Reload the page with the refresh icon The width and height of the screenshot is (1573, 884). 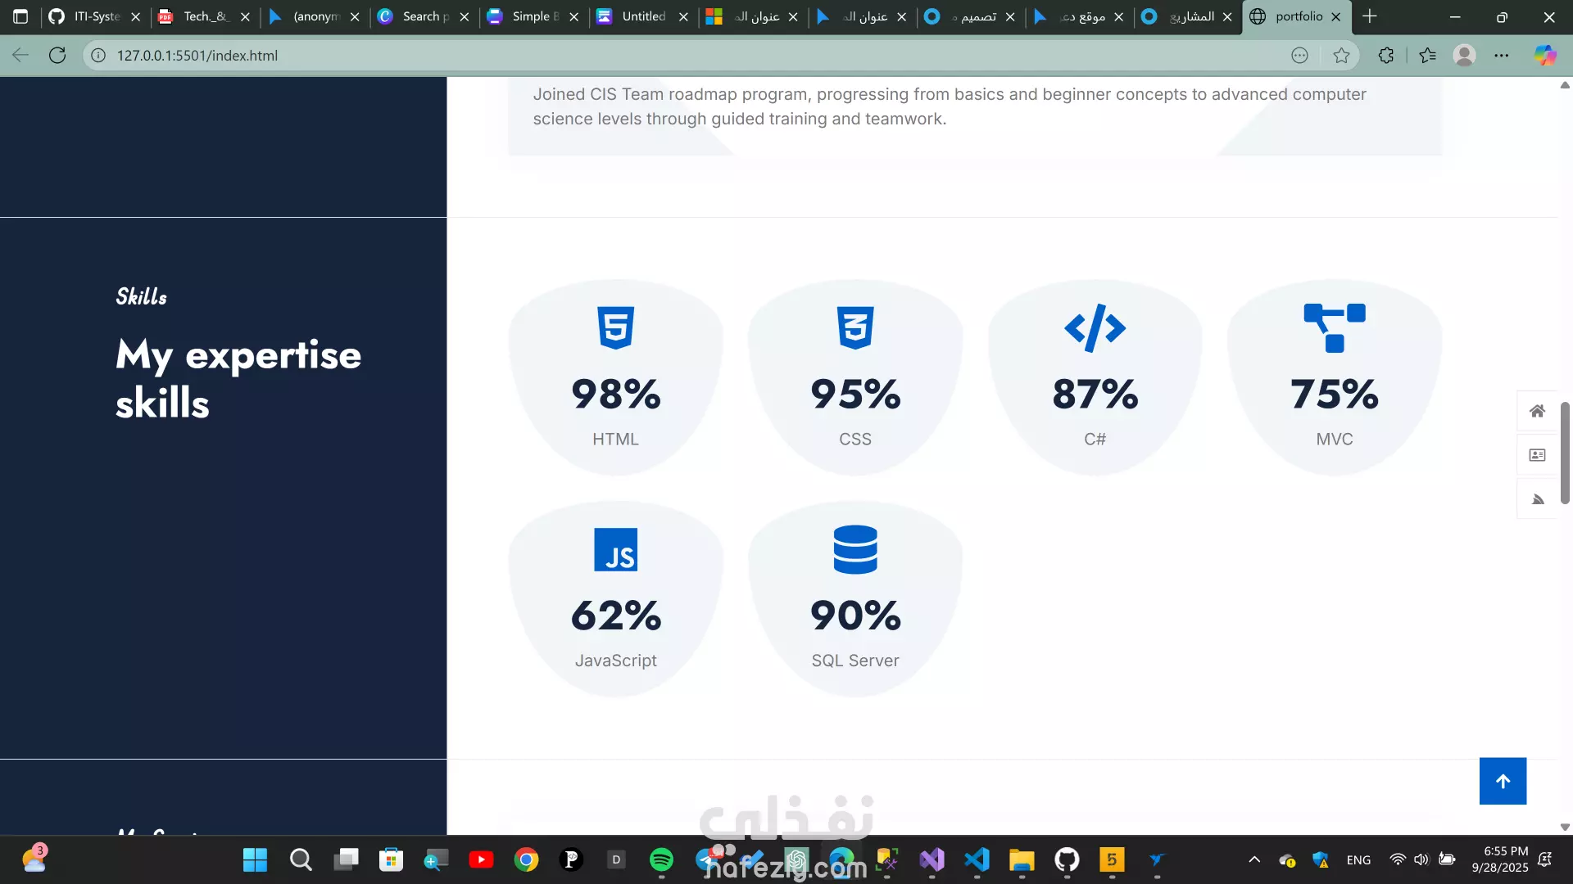(57, 55)
